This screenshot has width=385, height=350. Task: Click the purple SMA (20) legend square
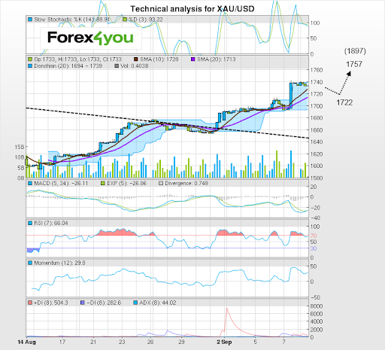(x=192, y=59)
